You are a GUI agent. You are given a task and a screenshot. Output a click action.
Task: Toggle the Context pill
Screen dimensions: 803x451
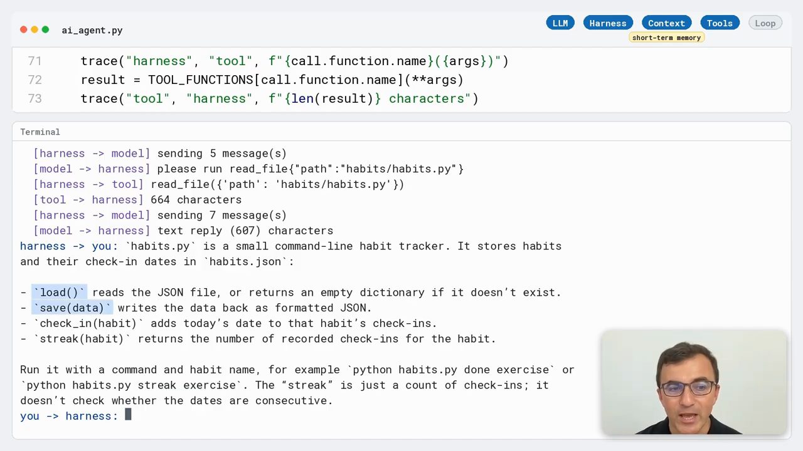click(666, 23)
